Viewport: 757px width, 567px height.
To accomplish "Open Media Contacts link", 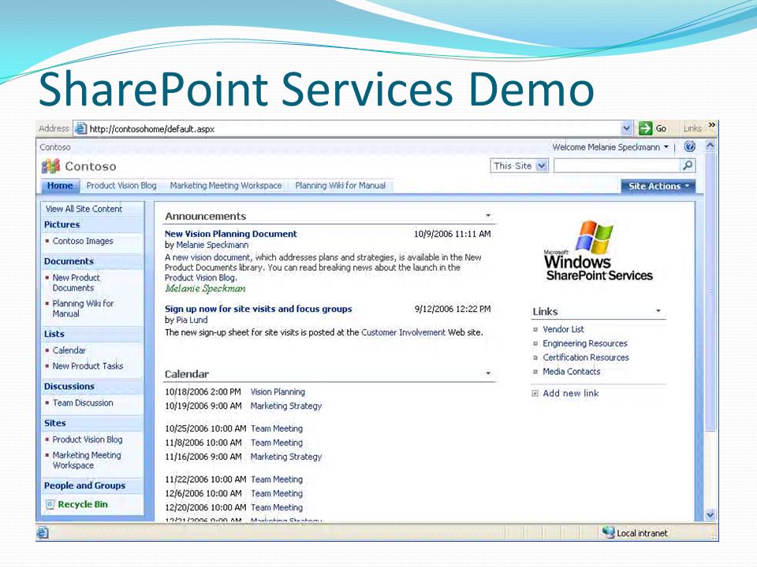I will [x=571, y=371].
